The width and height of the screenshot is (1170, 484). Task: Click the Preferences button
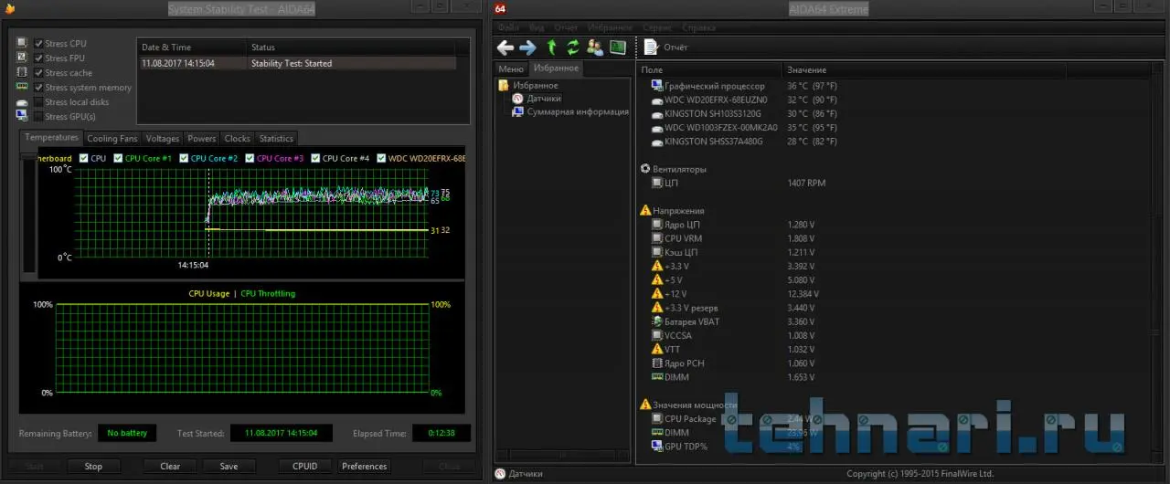(x=364, y=467)
